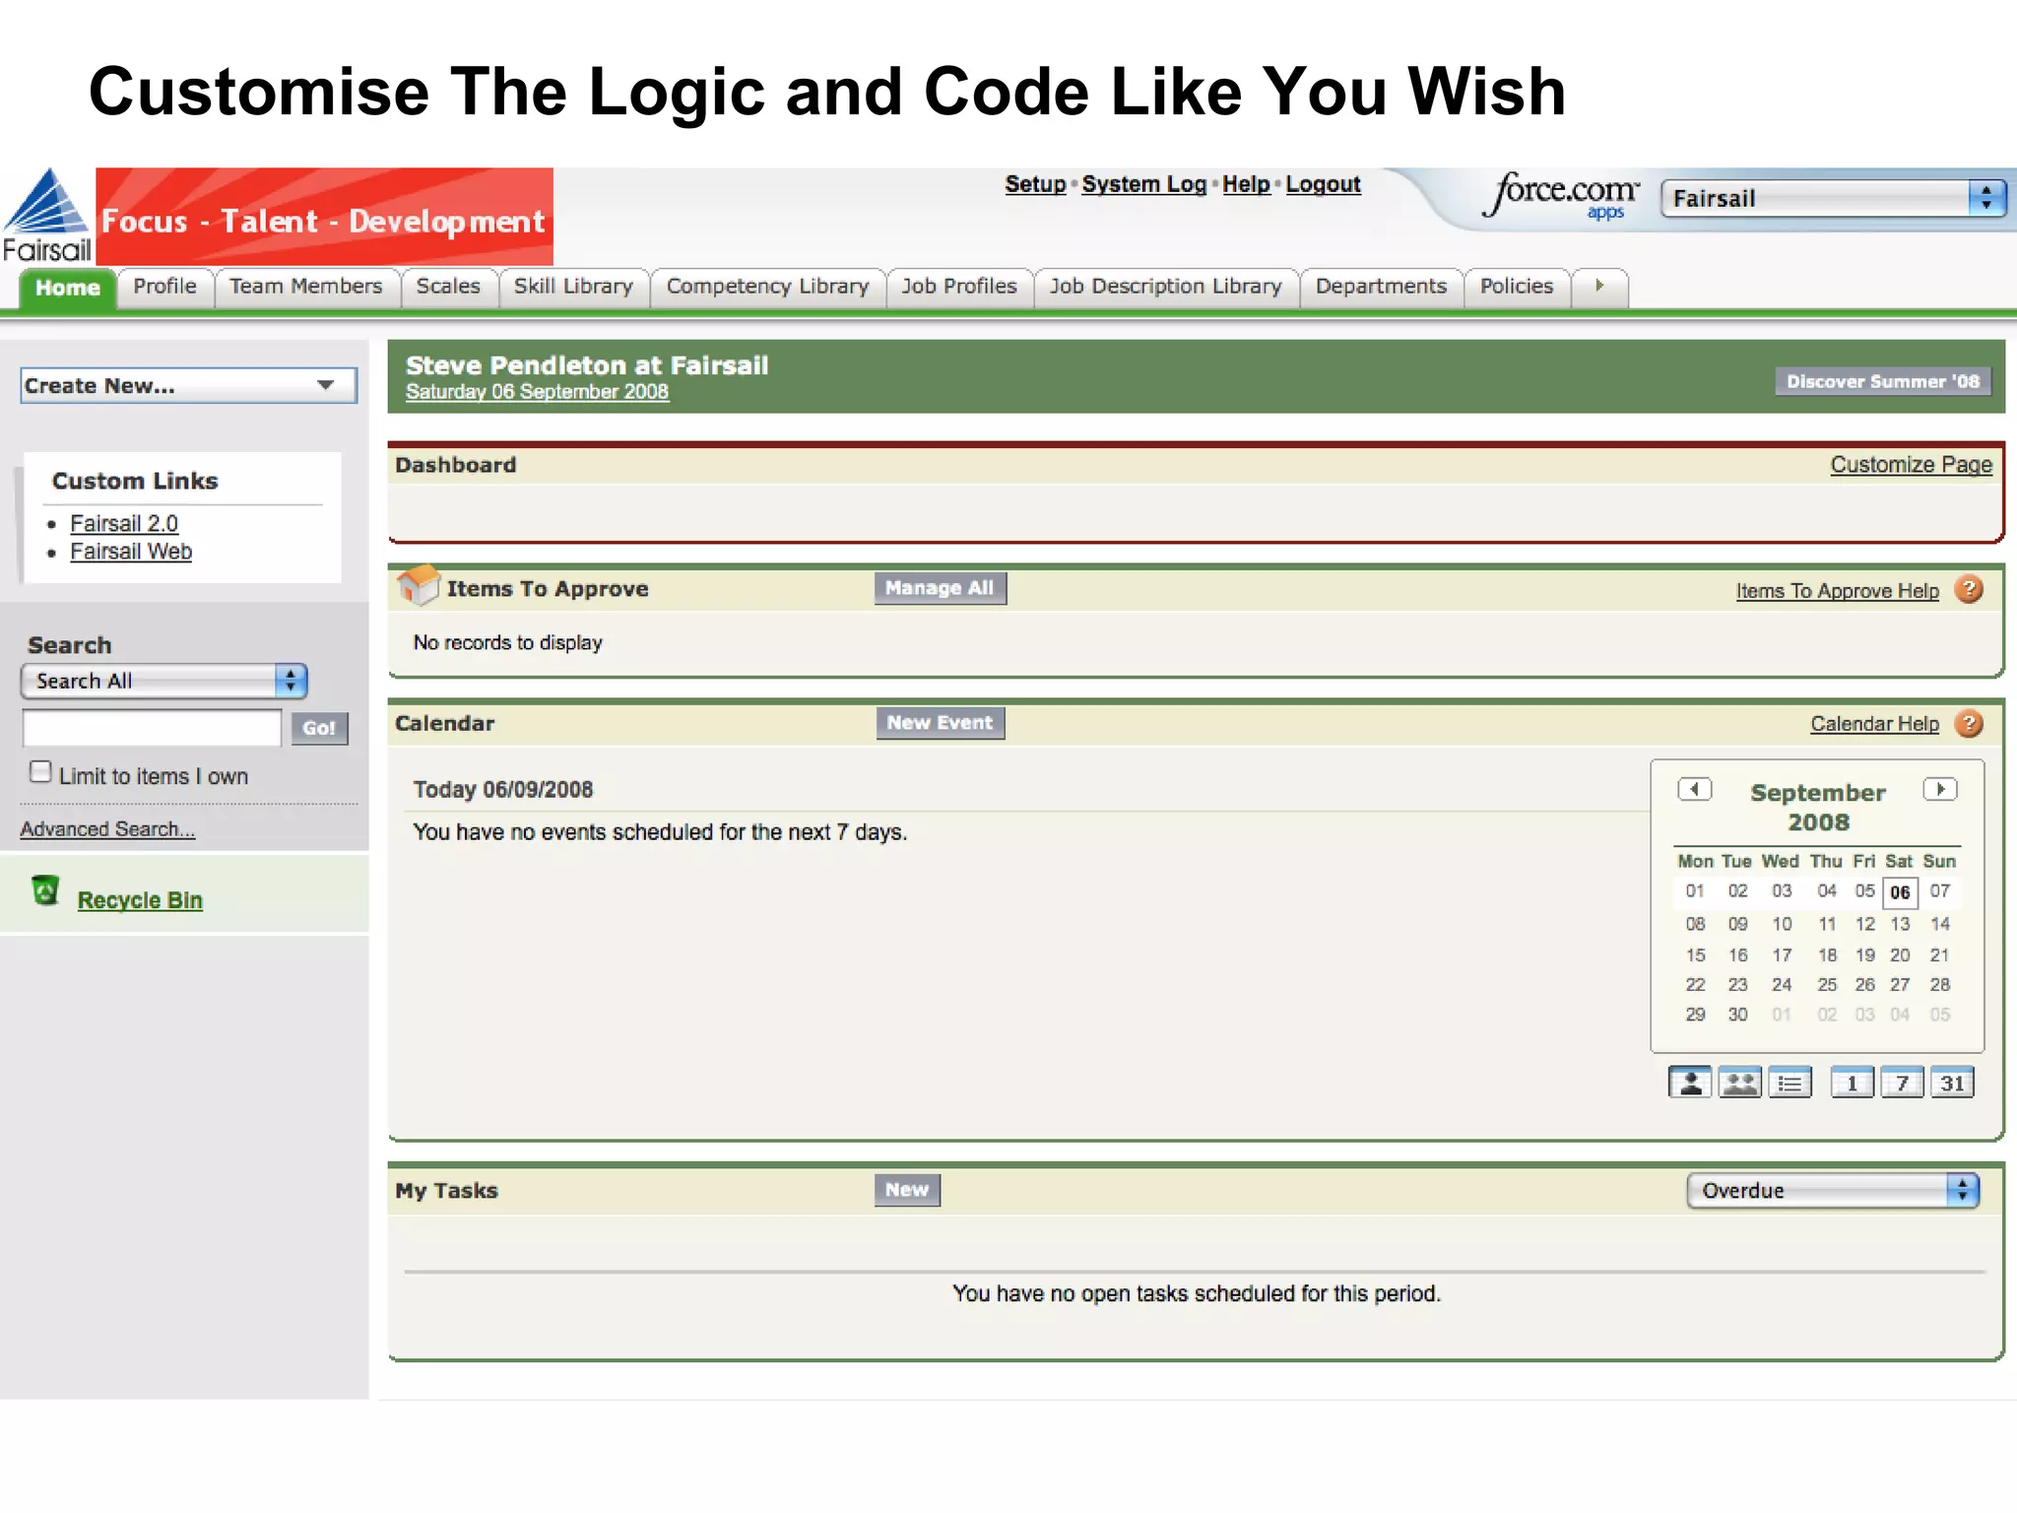2017x1513 pixels.
Task: Open the Fairsail Web custom link
Action: click(131, 552)
